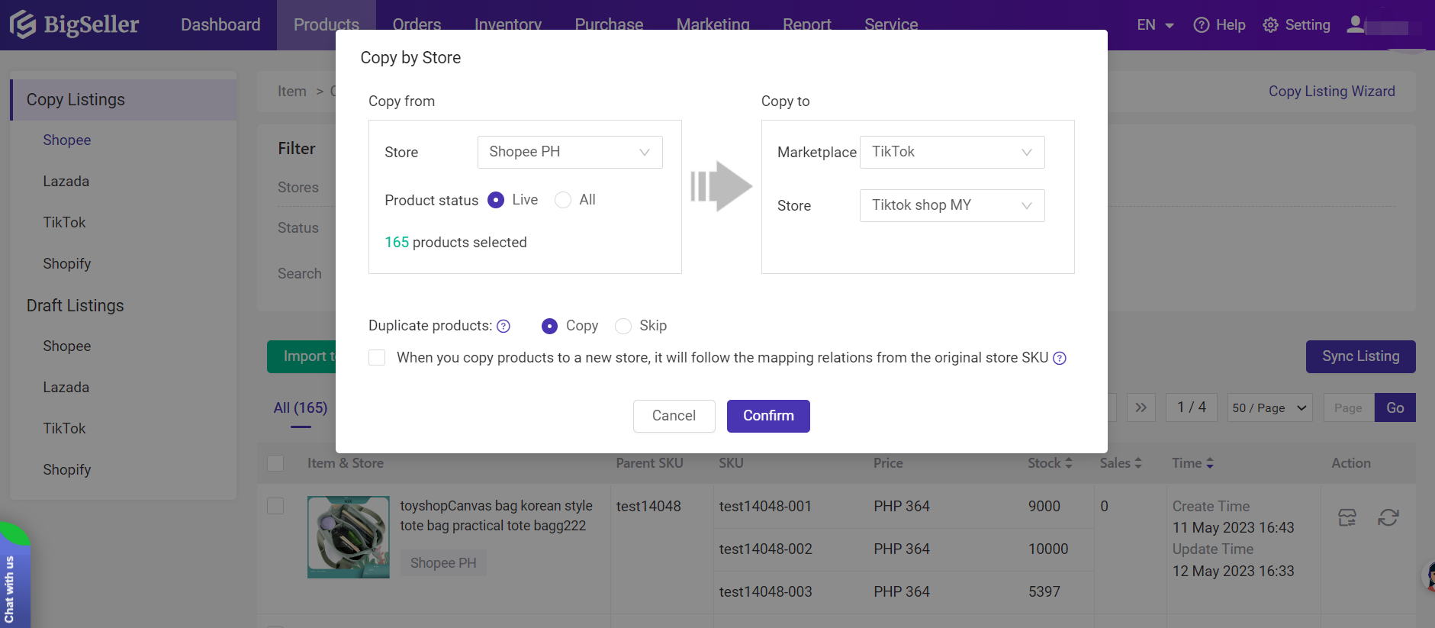Cancel the Copy by Store dialog
The width and height of the screenshot is (1435, 628).
tap(674, 416)
